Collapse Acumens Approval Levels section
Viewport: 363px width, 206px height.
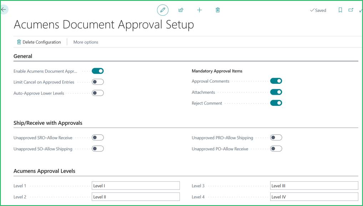pos(45,171)
